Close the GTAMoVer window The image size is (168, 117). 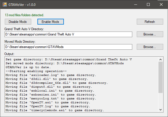(x=161, y=4)
